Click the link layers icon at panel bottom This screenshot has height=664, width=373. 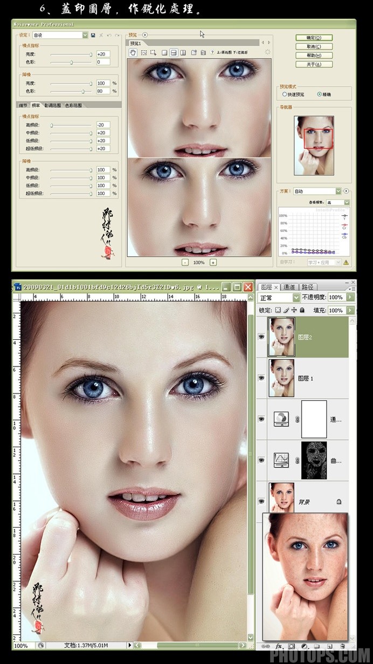tap(265, 646)
